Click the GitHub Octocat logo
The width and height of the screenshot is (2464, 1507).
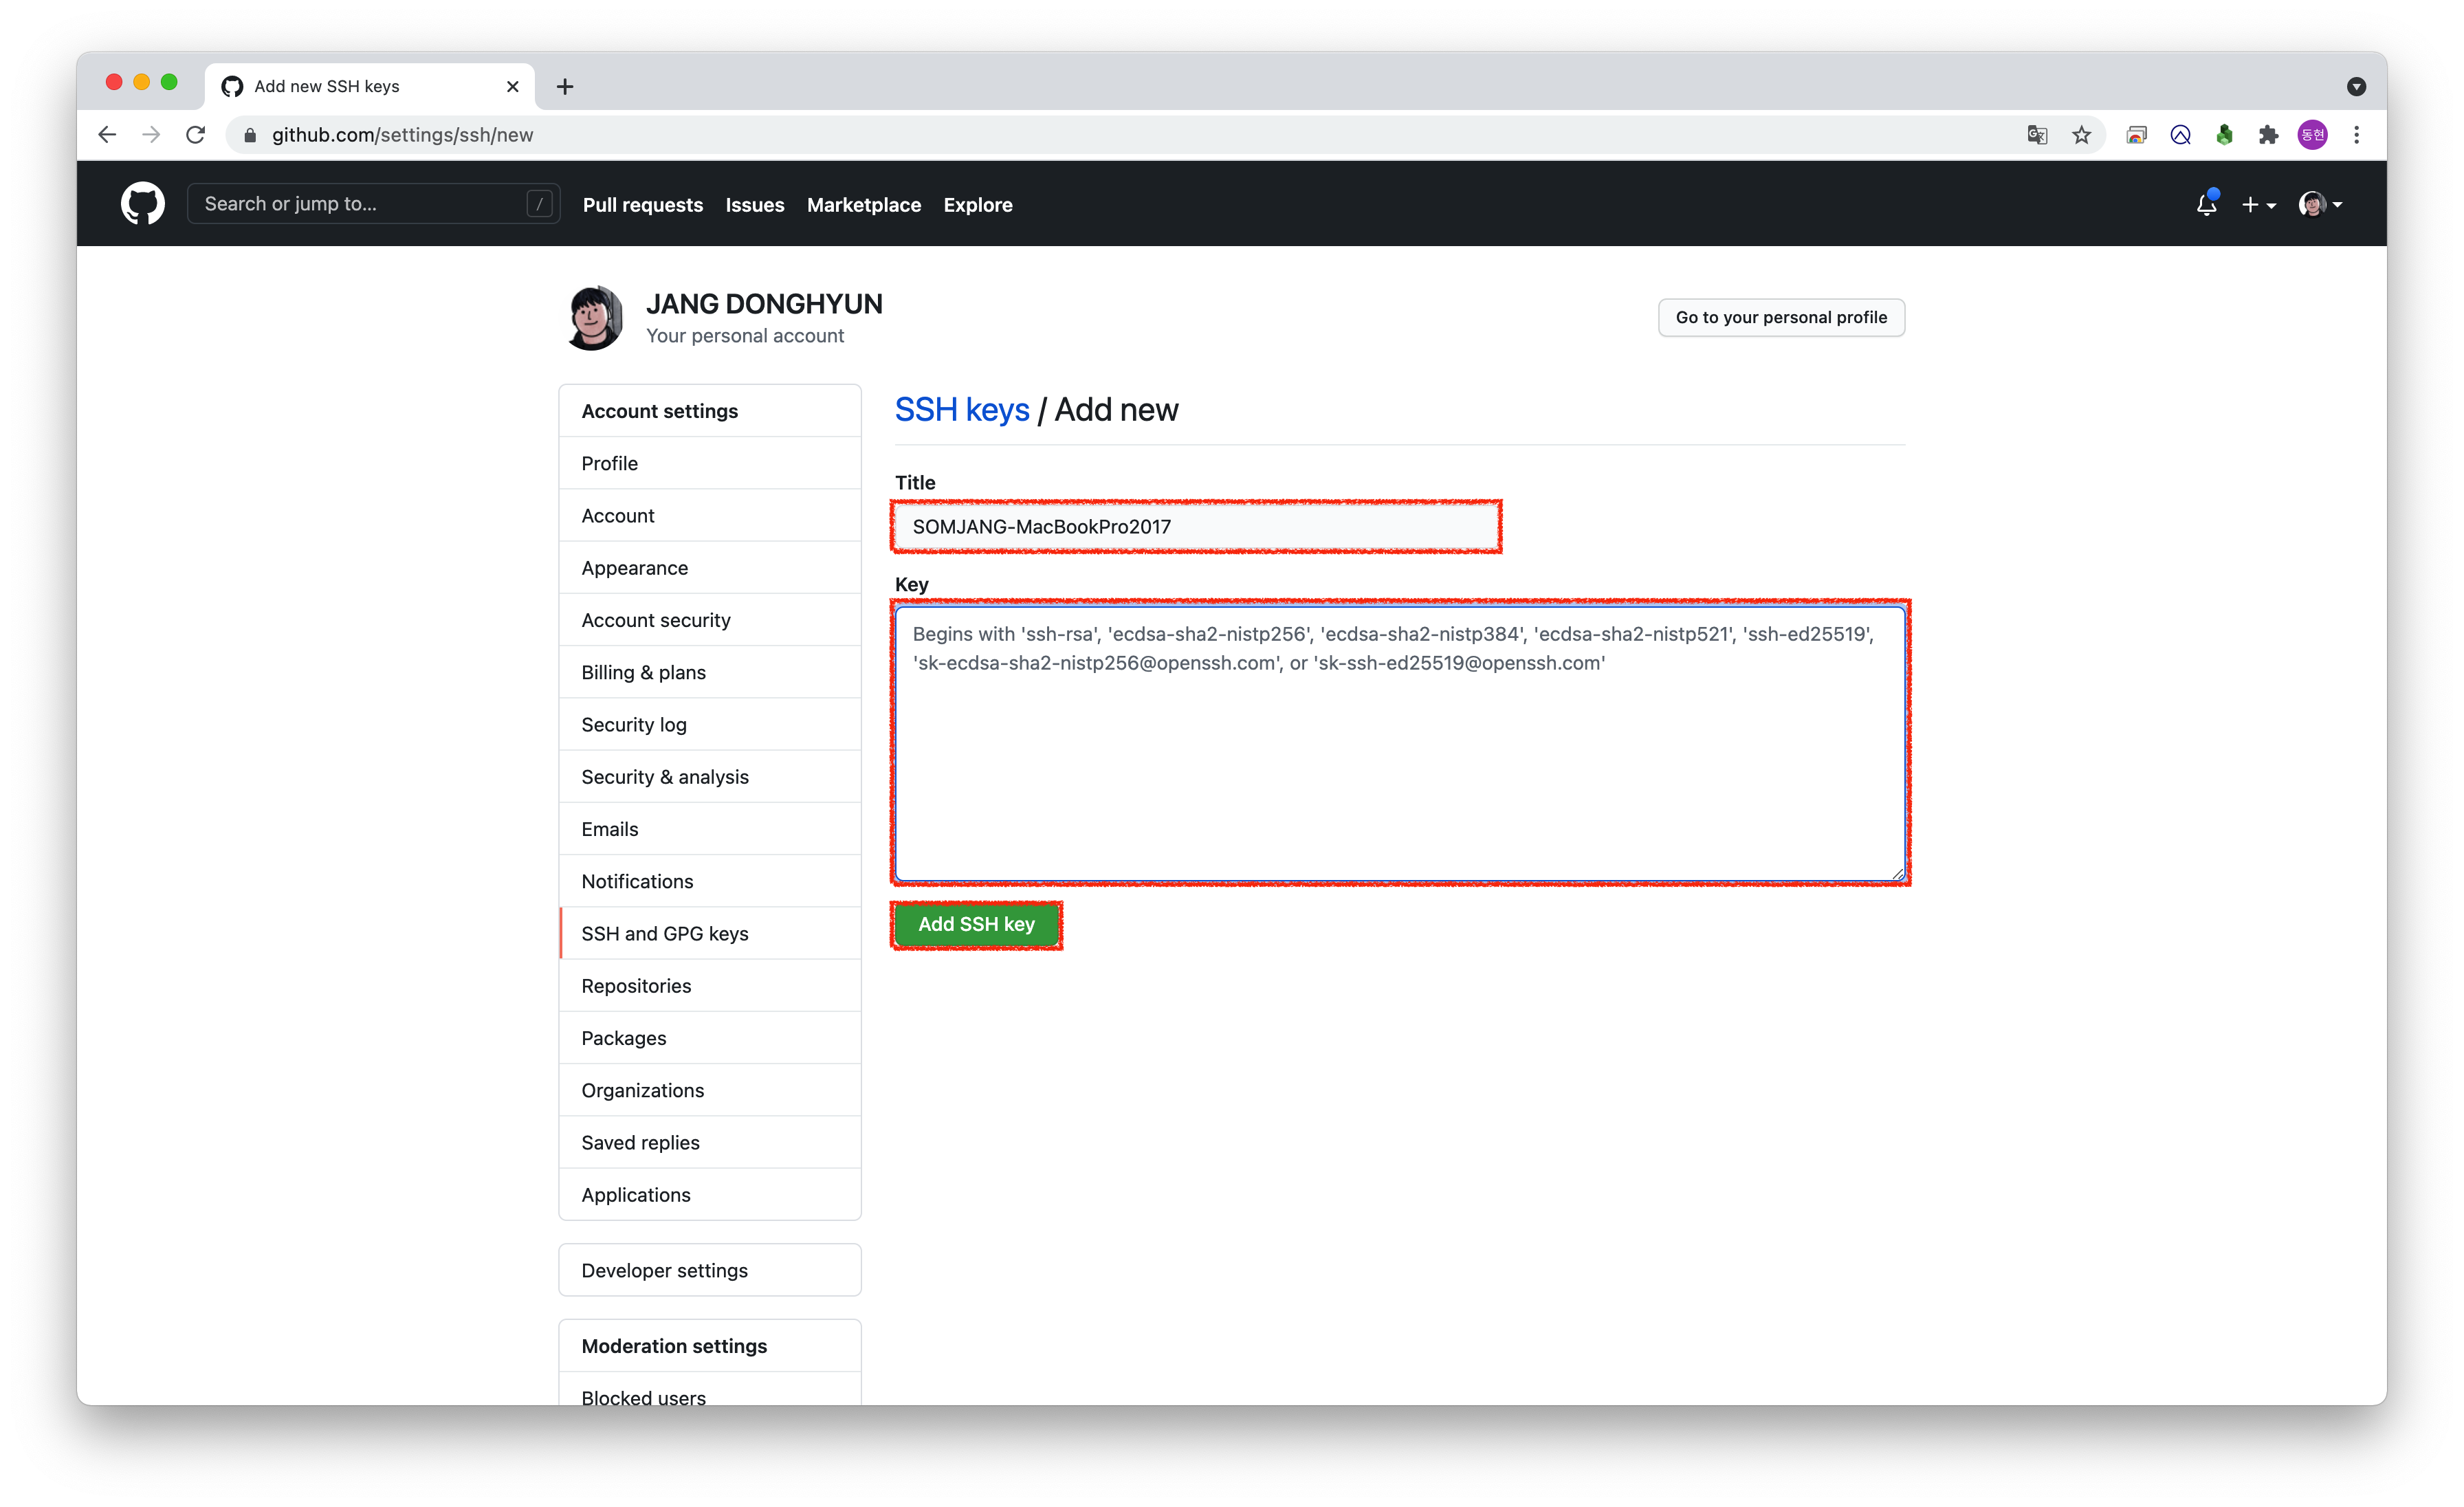[143, 204]
